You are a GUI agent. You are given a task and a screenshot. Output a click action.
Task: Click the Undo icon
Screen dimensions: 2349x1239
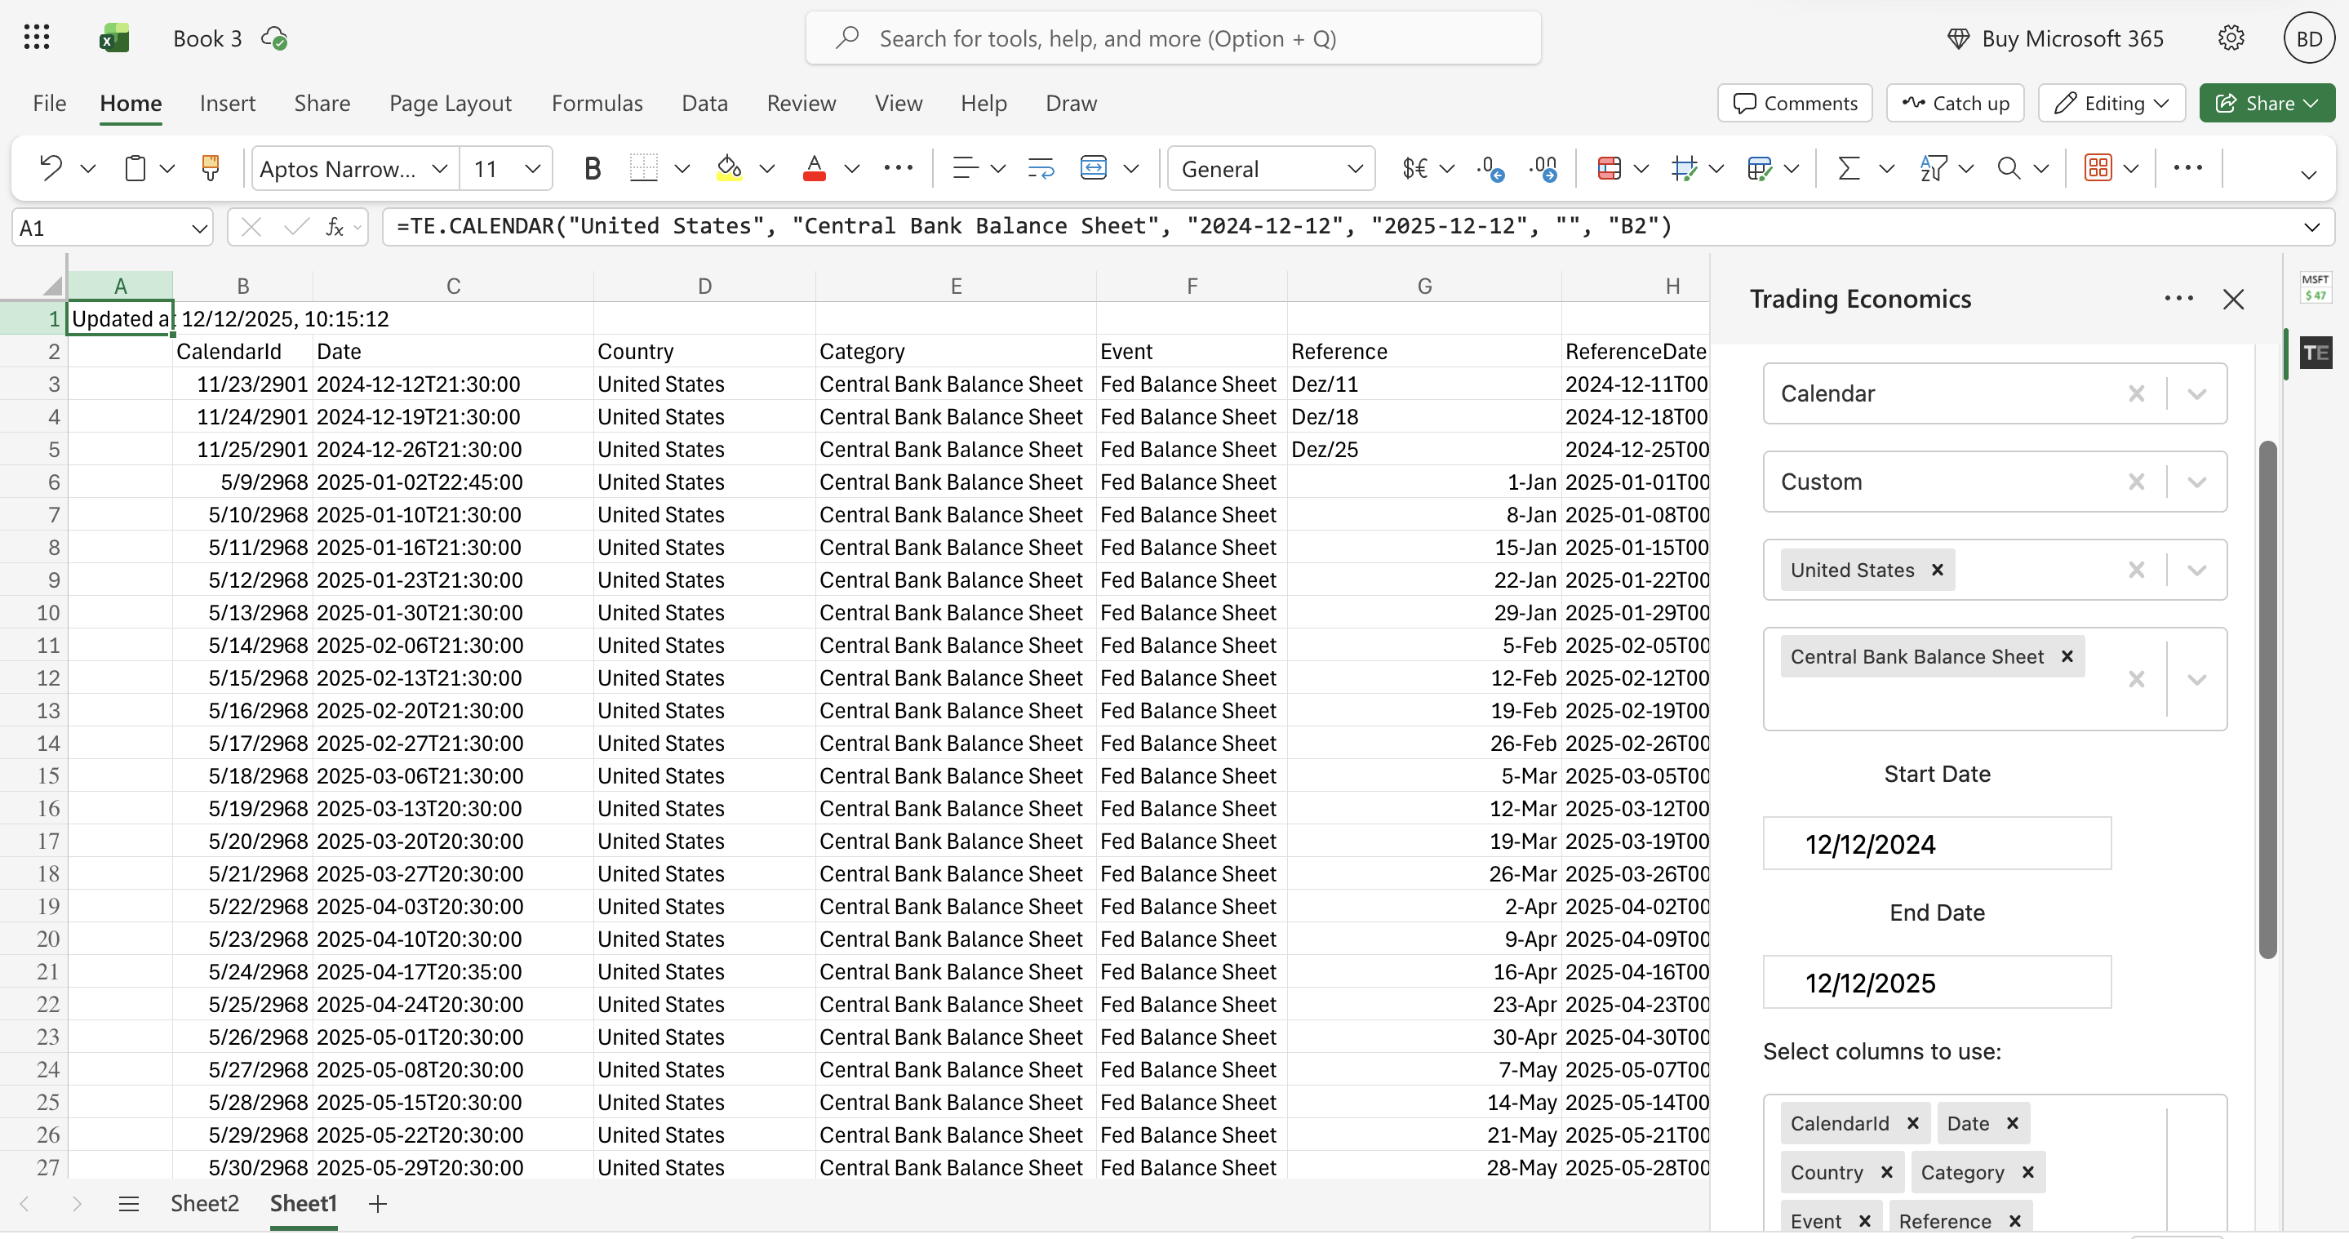point(50,168)
